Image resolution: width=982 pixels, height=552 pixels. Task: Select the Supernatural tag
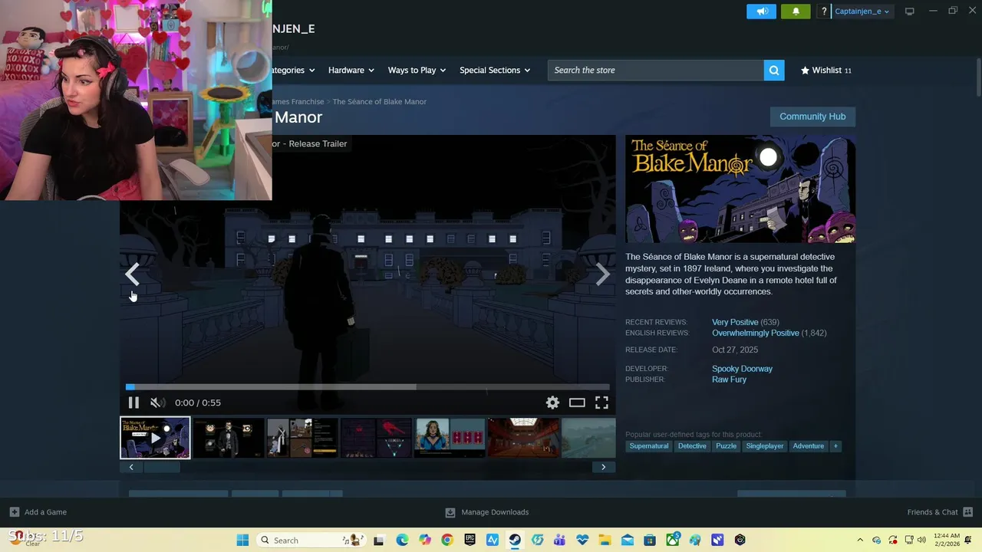tap(649, 446)
